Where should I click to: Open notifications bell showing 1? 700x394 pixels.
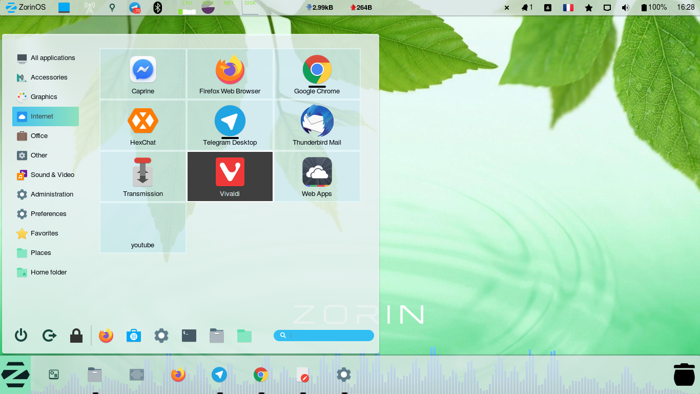pyautogui.click(x=527, y=8)
